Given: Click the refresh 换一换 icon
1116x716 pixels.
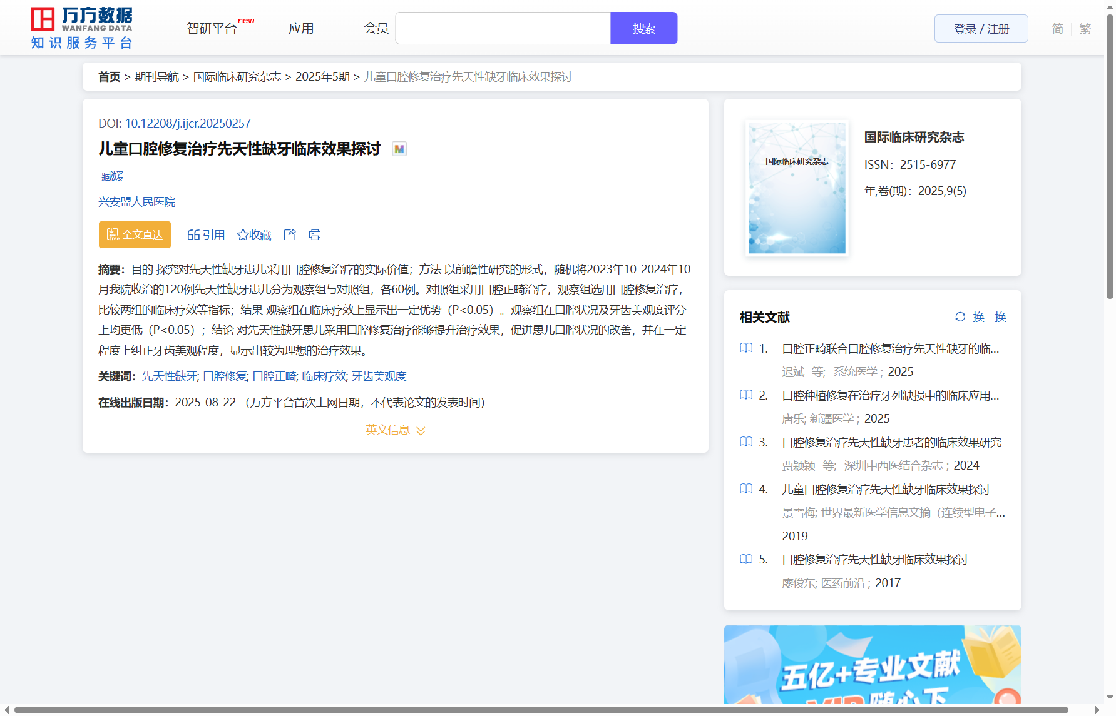Looking at the screenshot, I should coord(960,317).
